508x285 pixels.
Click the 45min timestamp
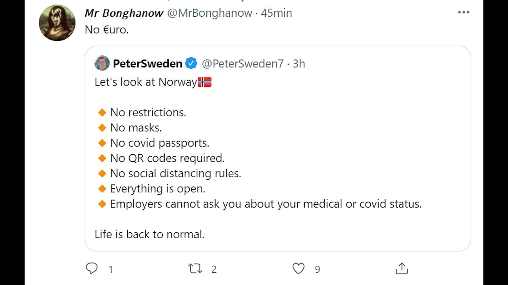point(276,13)
